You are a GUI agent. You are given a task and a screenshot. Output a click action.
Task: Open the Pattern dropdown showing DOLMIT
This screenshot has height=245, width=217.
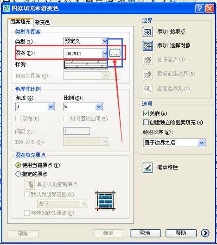[86, 53]
